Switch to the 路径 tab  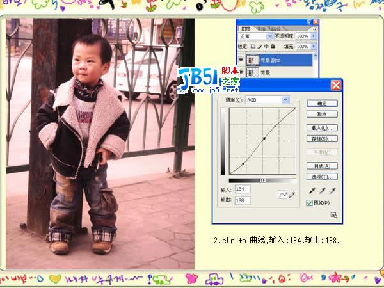(x=275, y=29)
